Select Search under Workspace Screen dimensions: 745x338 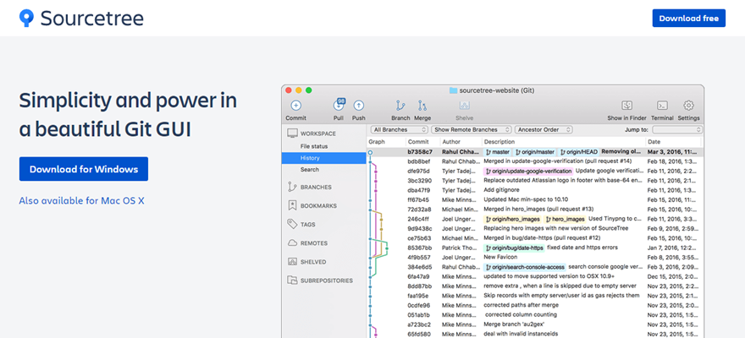coord(310,169)
